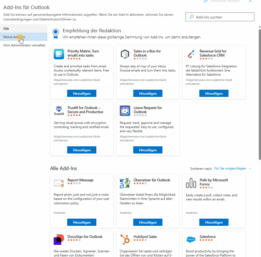Open the Trustifi for Outlook icon

pyautogui.click(x=59, y=111)
